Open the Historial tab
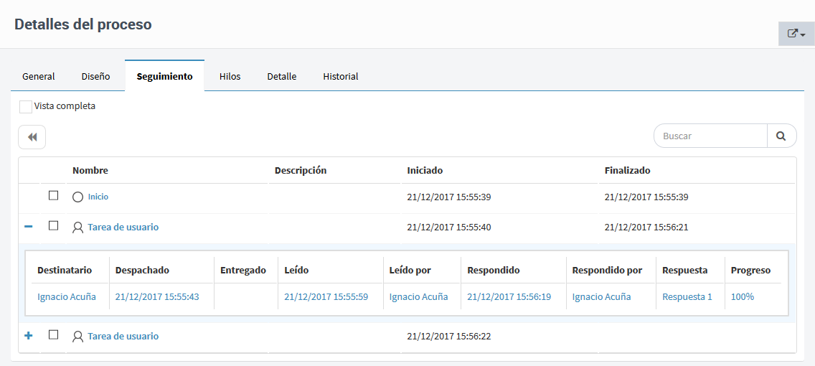The height and width of the screenshot is (366, 815). (x=341, y=76)
